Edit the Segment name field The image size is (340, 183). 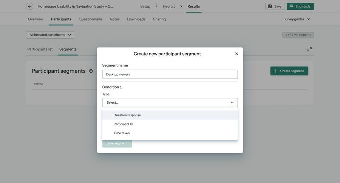(170, 74)
